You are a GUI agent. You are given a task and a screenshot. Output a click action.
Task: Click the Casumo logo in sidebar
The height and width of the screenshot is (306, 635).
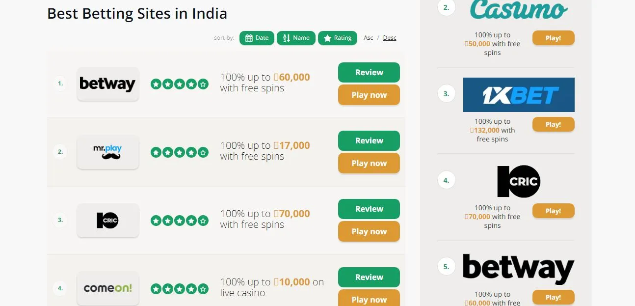tap(519, 10)
